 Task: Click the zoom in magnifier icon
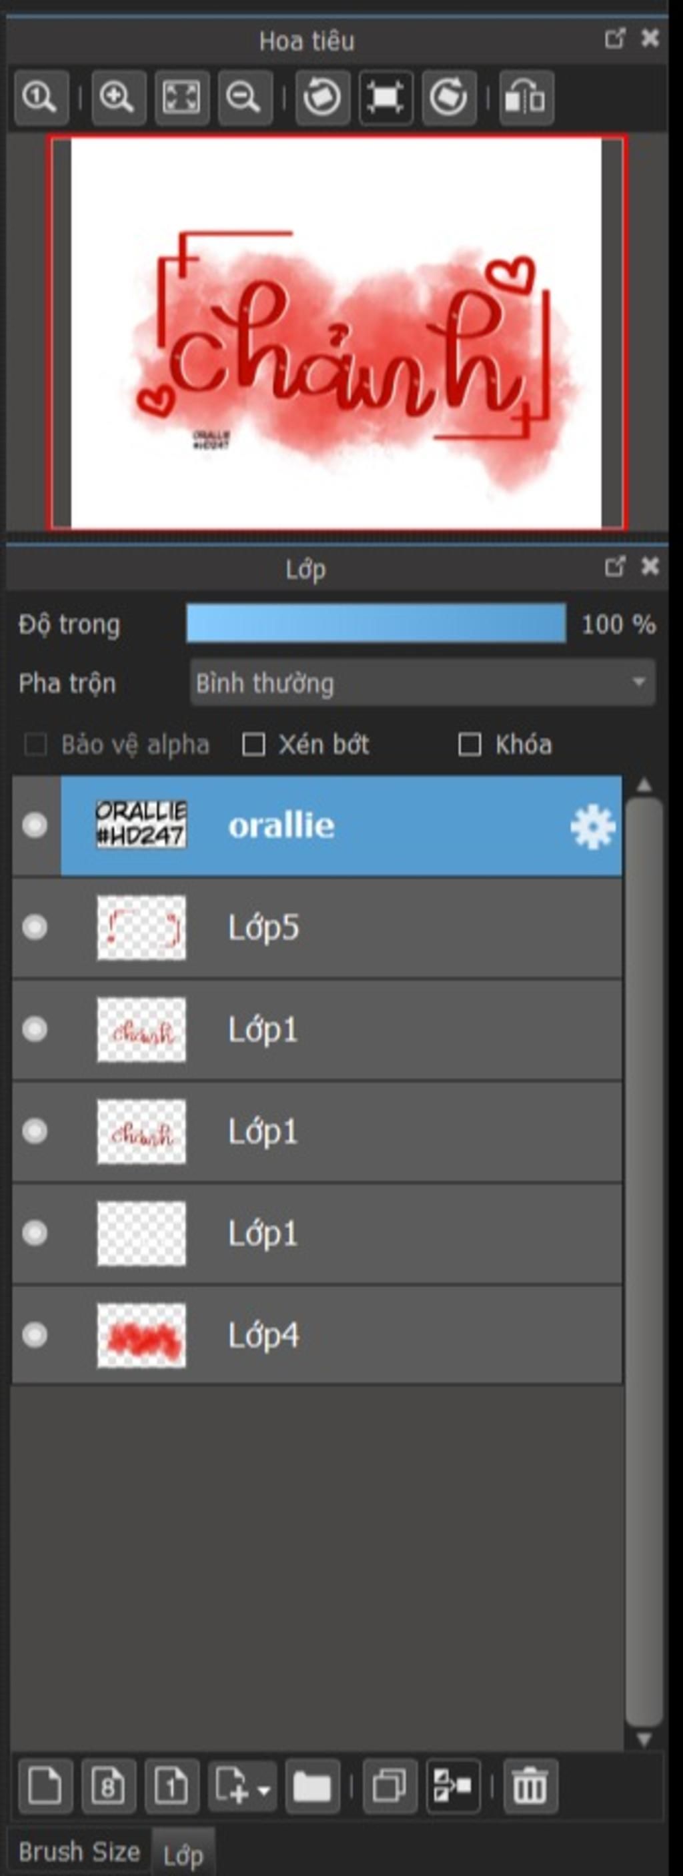coord(118,97)
